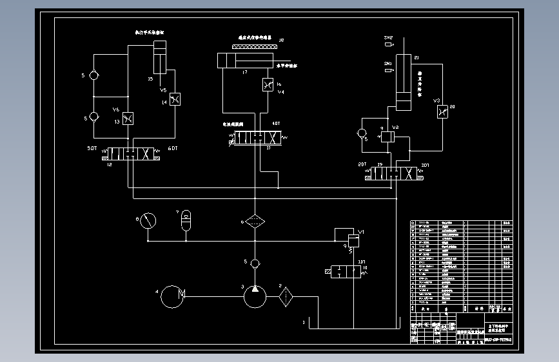Click the horizontal cylinder numbered 17
Viewport: 559px width, 362px height.
click(245, 61)
